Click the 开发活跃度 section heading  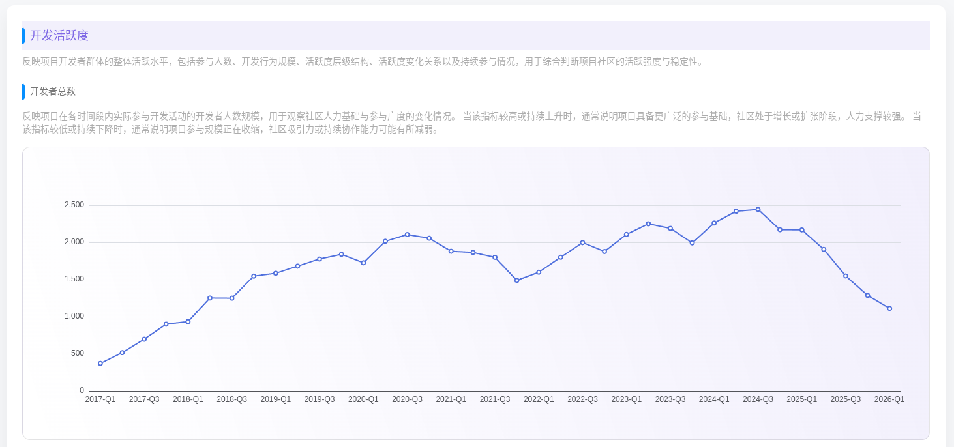(59, 36)
